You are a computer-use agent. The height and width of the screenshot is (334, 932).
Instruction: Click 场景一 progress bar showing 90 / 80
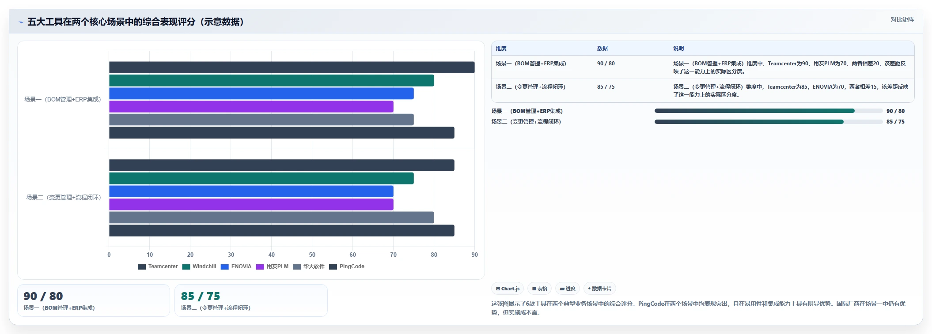(769, 111)
